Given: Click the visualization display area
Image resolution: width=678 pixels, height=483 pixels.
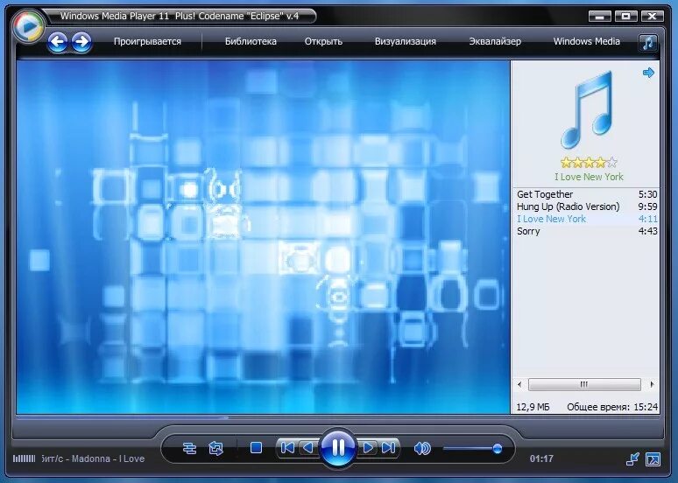Looking at the screenshot, I should point(263,237).
